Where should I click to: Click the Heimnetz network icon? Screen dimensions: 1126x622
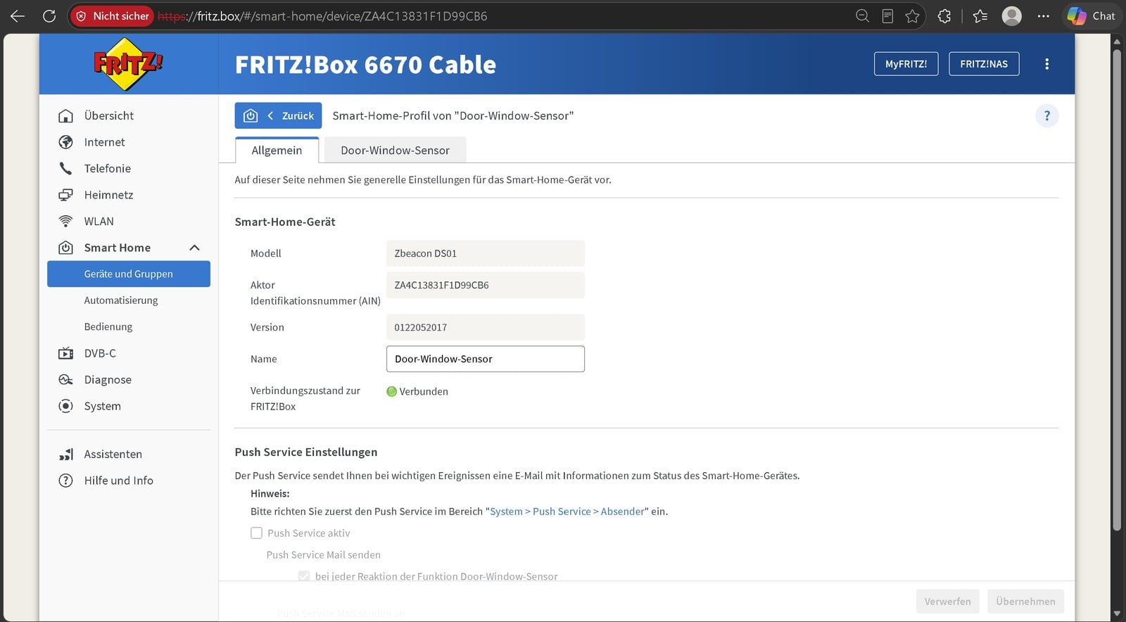click(65, 195)
